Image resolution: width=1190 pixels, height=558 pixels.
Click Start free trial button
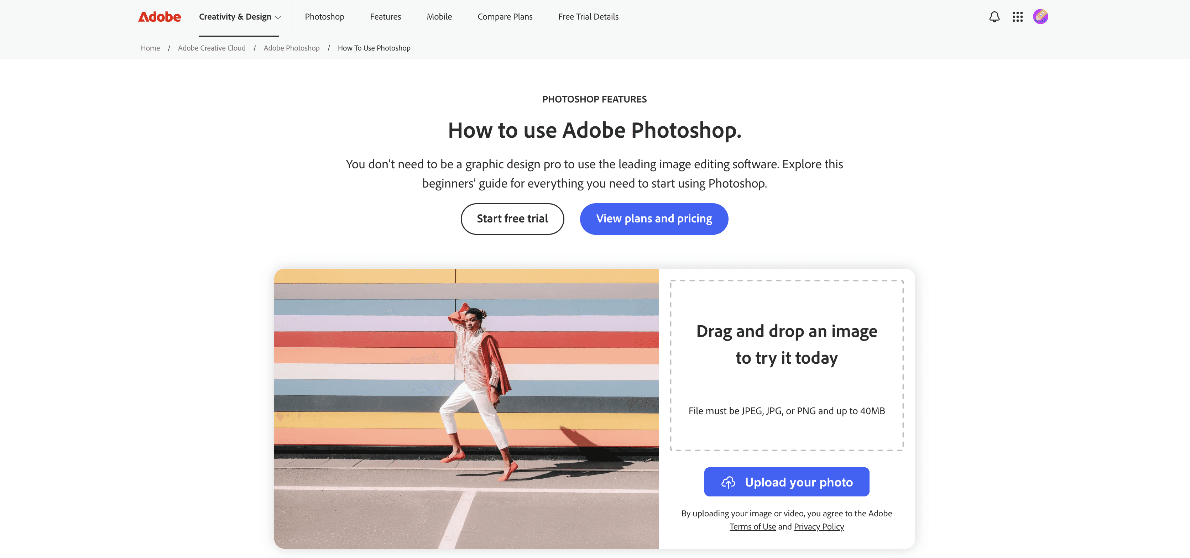[512, 219]
